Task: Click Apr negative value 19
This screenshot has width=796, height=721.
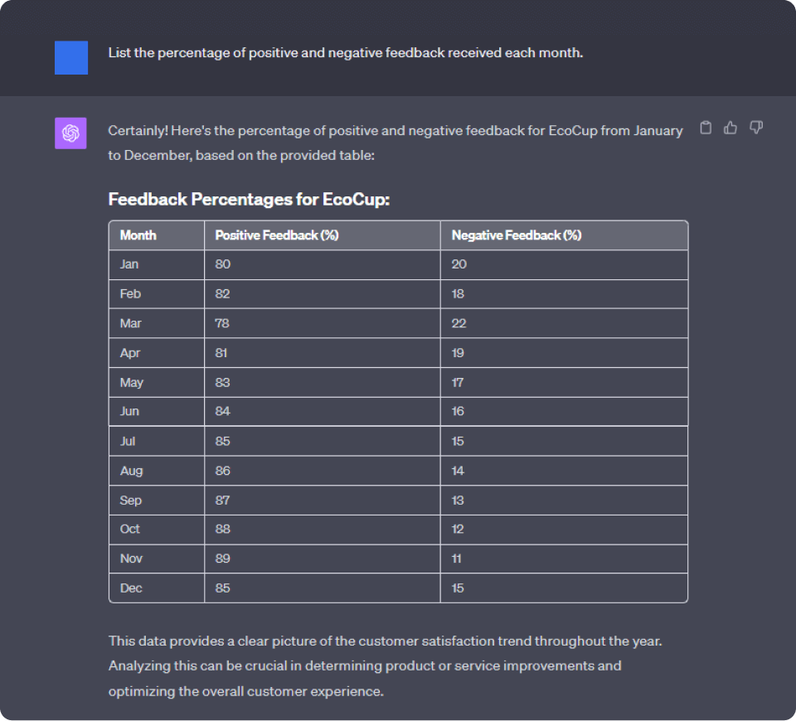Action: pyautogui.click(x=458, y=353)
